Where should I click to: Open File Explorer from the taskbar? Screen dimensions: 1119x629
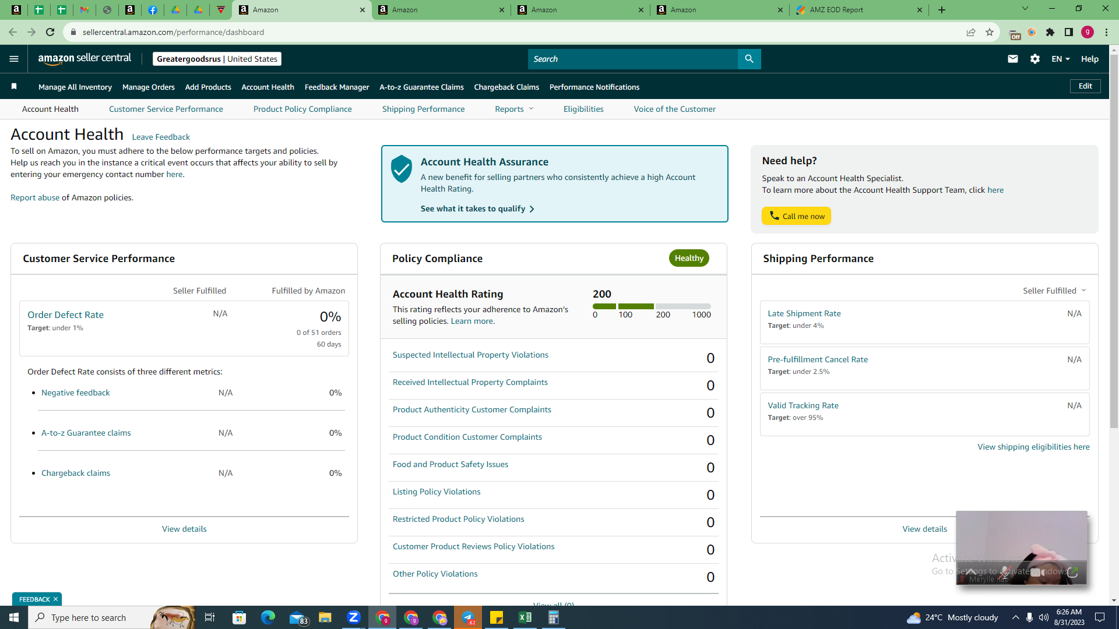(x=325, y=617)
